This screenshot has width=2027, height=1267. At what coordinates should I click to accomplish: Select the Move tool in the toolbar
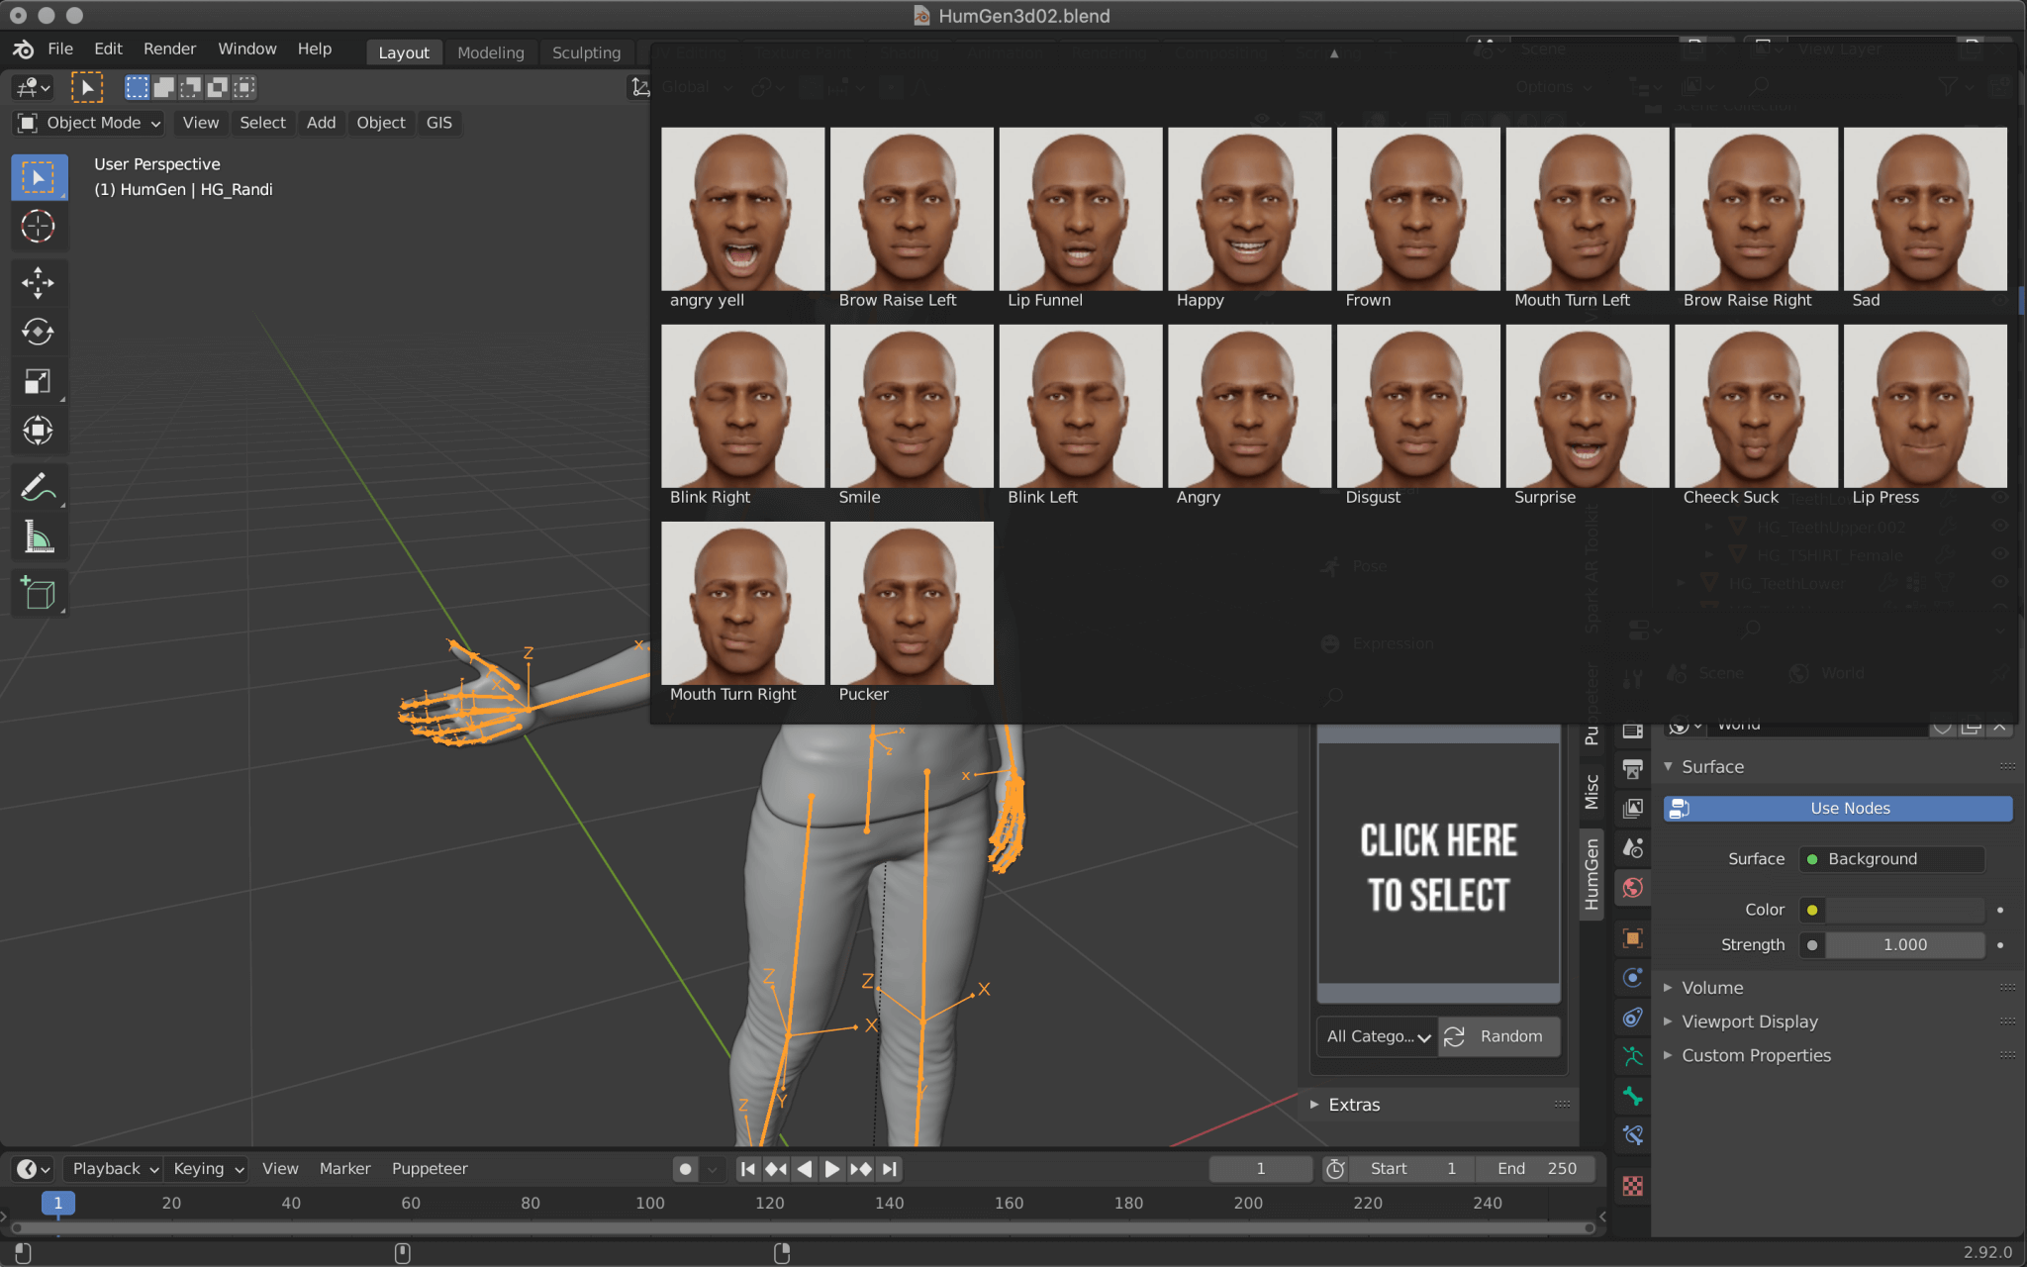coord(39,283)
